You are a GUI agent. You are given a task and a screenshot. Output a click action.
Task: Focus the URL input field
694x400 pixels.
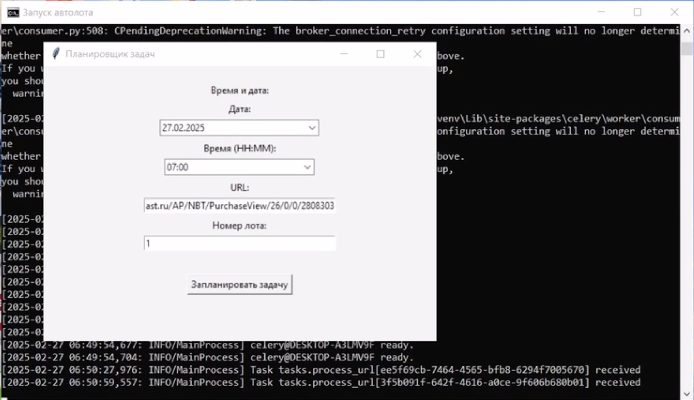pos(239,206)
